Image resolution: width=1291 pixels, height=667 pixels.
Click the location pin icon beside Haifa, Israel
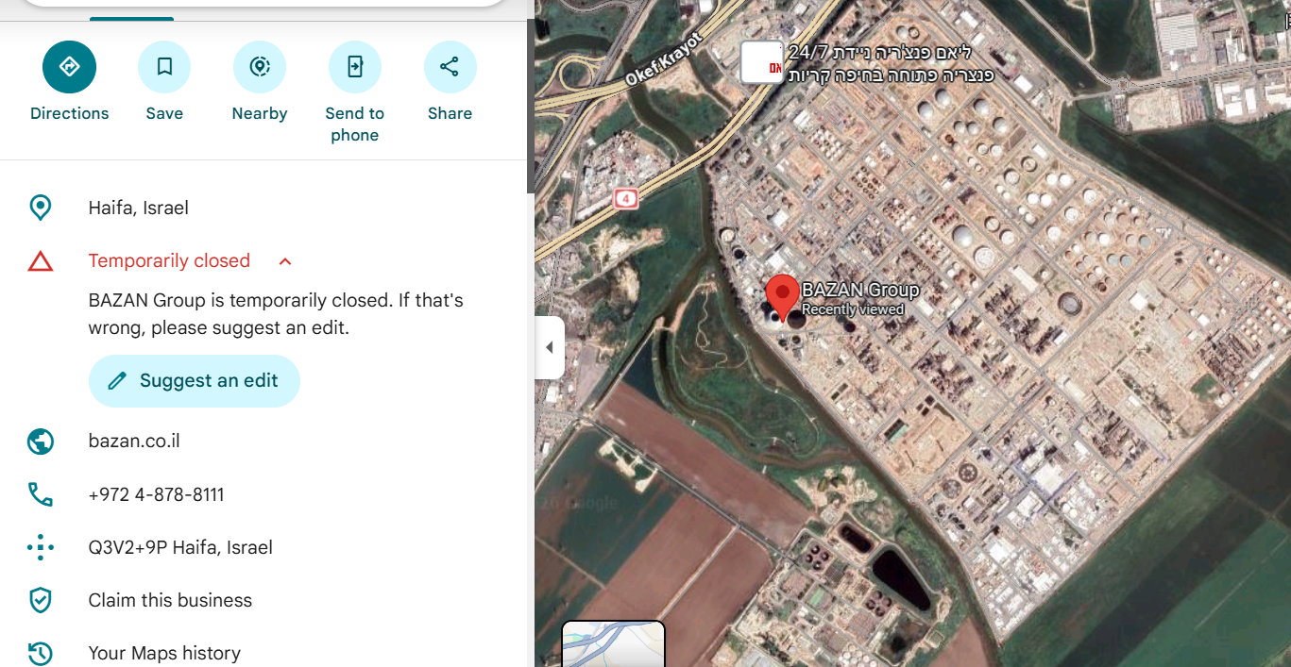(x=41, y=208)
